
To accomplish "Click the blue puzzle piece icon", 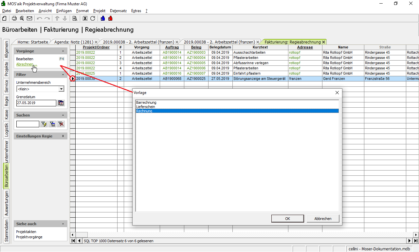I will pos(103,18).
